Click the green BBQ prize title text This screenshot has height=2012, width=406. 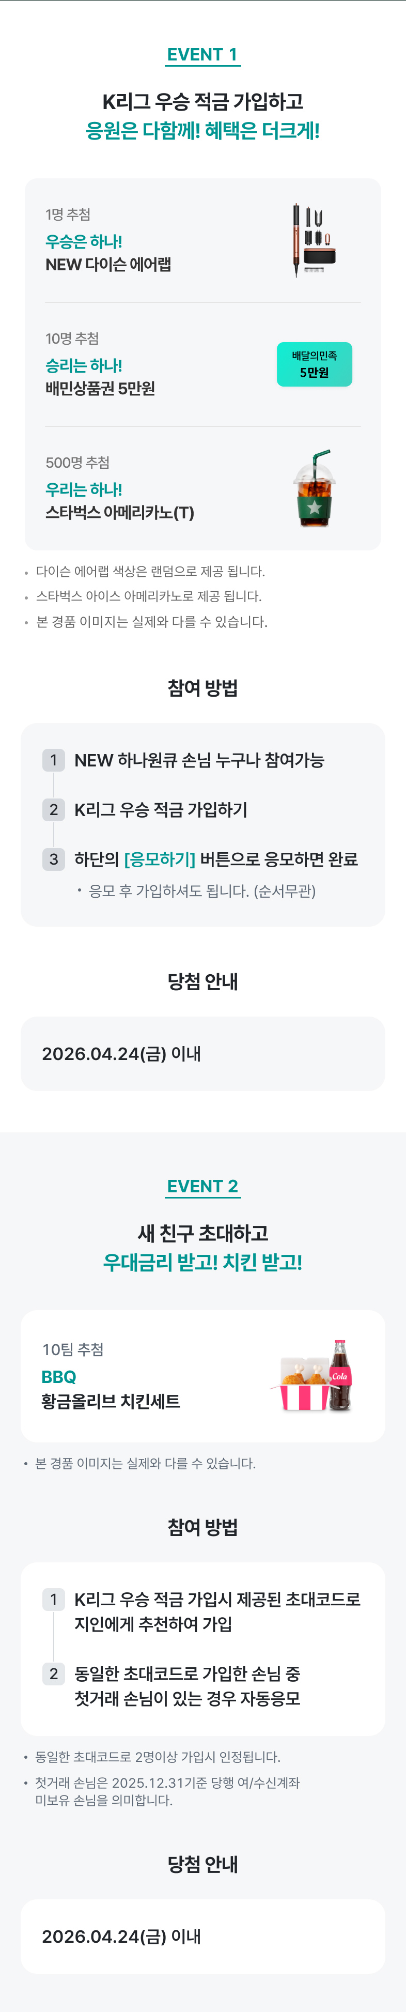(58, 1377)
